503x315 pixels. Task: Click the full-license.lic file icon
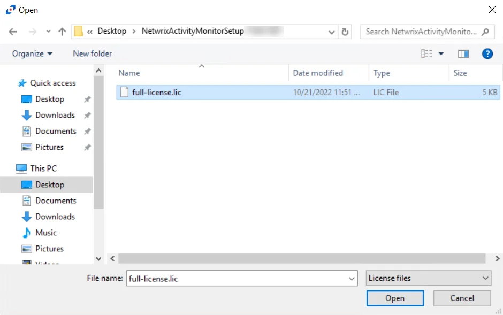(124, 93)
